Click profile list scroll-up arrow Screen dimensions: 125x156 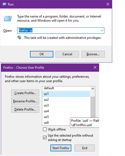(93, 89)
